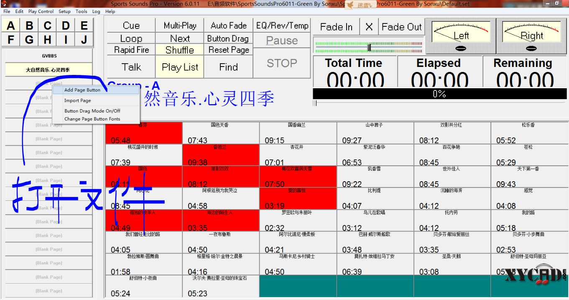Toggle Cue mode
This screenshot has height=300, width=569.
(x=131, y=26)
